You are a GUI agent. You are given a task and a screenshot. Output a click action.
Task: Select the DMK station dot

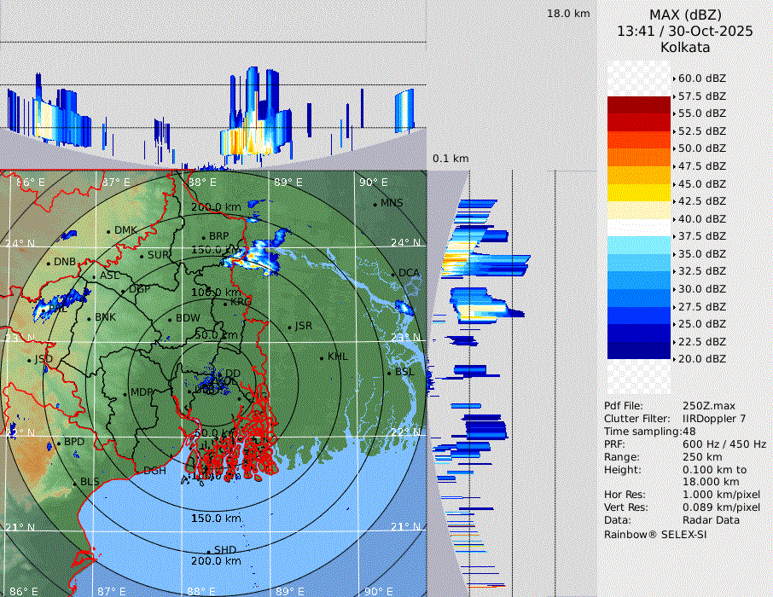point(109,231)
